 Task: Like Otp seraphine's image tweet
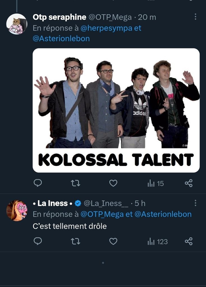click(x=113, y=183)
